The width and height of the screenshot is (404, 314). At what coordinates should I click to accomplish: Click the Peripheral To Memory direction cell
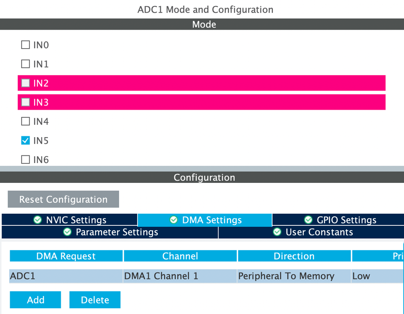pyautogui.click(x=294, y=276)
